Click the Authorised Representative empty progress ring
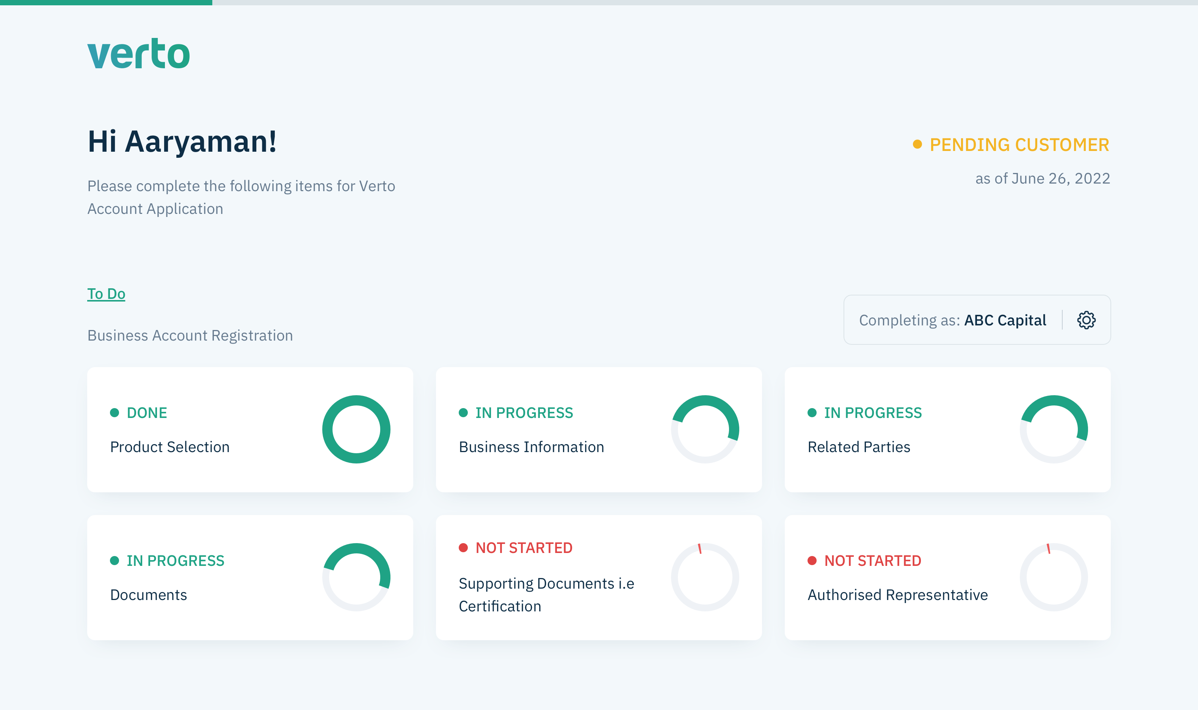 1054,577
